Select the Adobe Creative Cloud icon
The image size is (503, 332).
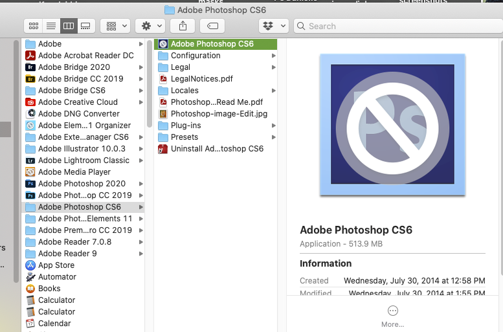(30, 102)
